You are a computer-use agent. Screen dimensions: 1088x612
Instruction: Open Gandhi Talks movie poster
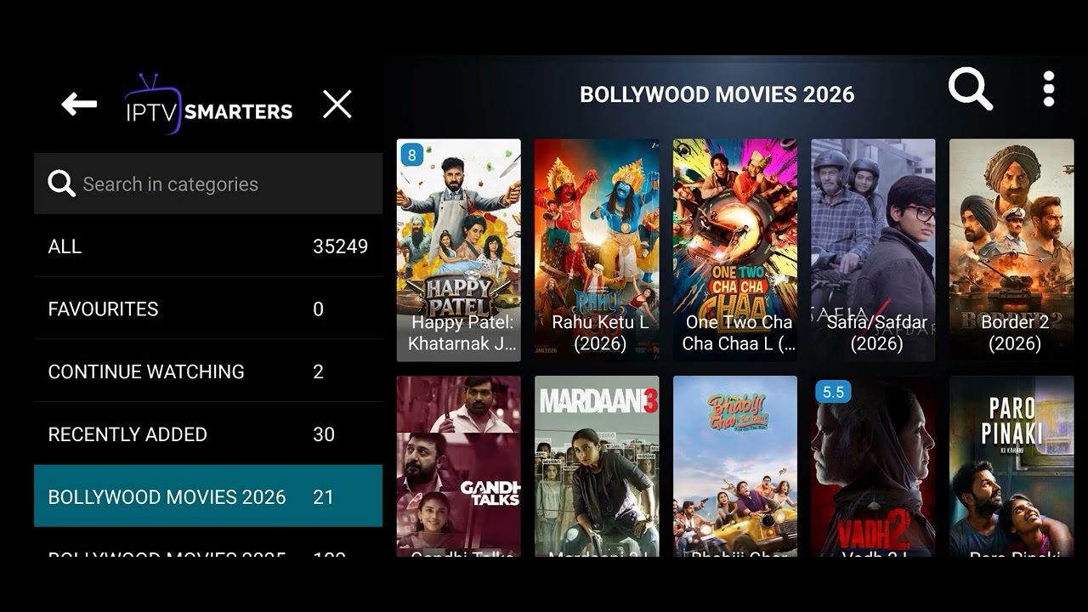[x=459, y=467]
